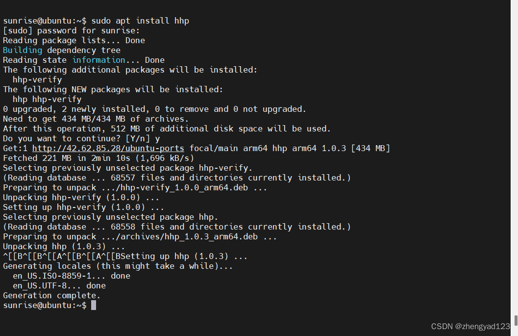This screenshot has height=336, width=518.
Task: Click the 'Generating locales' message line
Action: (x=118, y=266)
